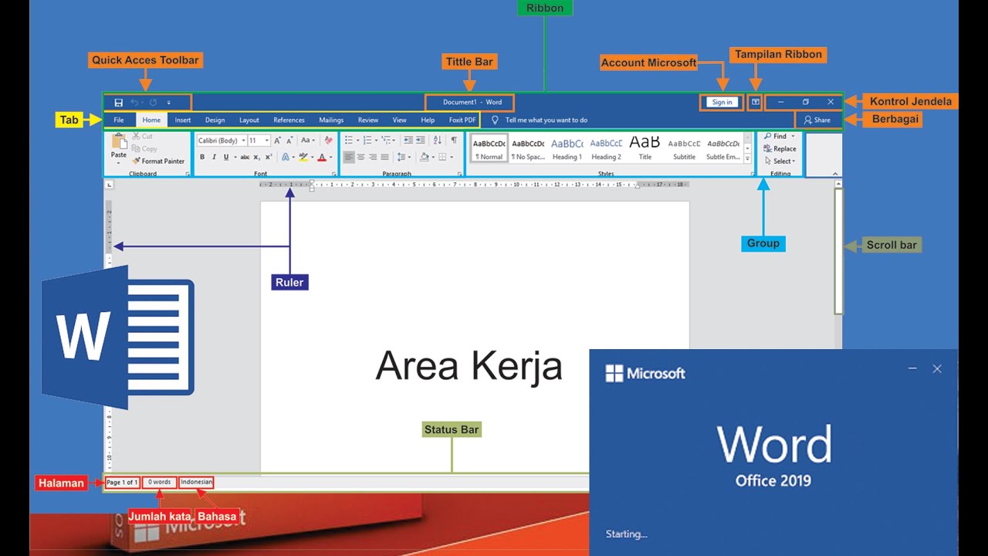Click Decrease Indent icon
The height and width of the screenshot is (556, 988).
click(x=408, y=141)
